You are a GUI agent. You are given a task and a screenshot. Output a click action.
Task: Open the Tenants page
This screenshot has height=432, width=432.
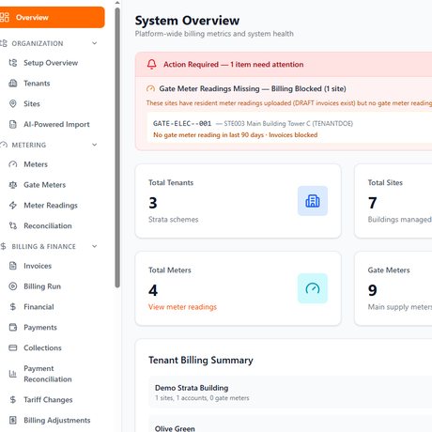37,84
